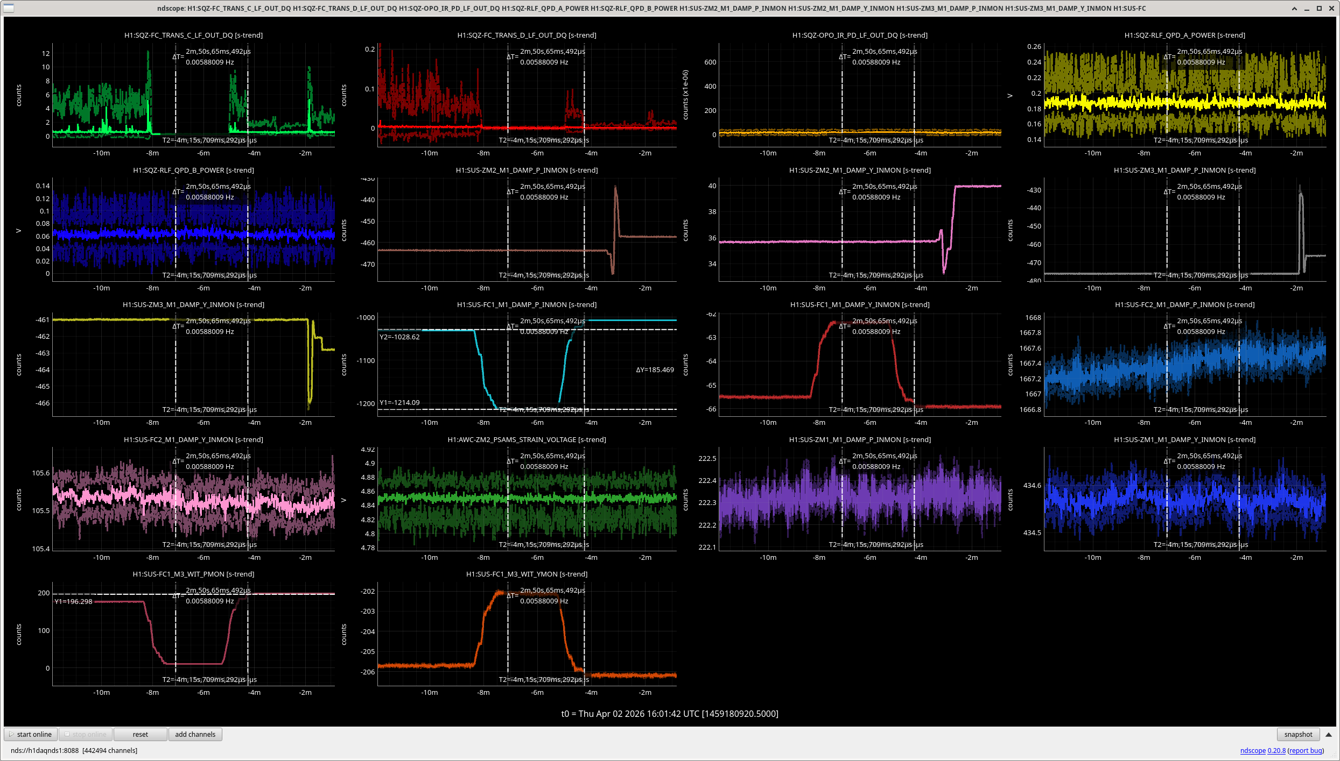Expand the control panel triangle beside snapshot
Screen dimensions: 1340x761
pyautogui.click(x=1328, y=734)
